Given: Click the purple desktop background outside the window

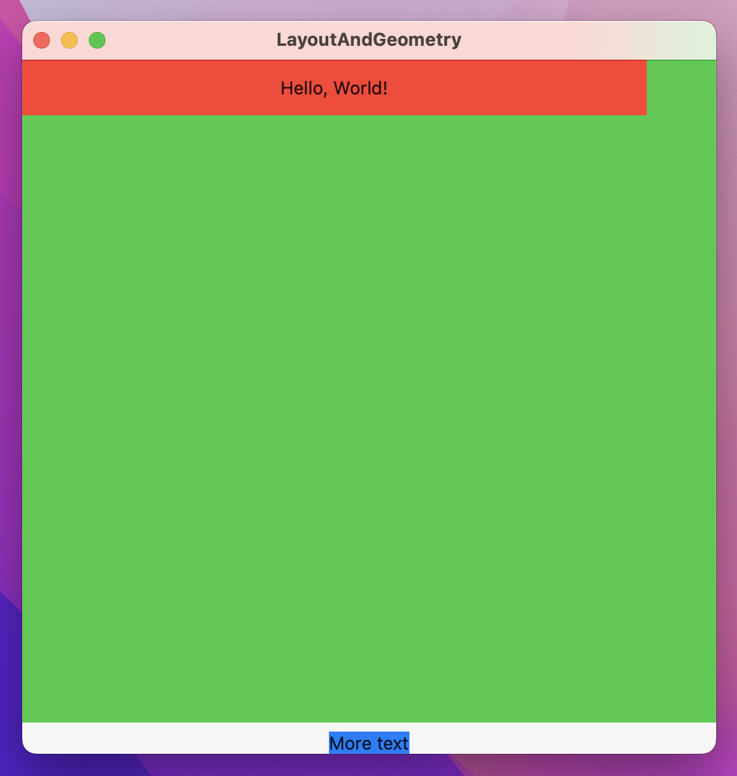Looking at the screenshot, I should 10,389.
